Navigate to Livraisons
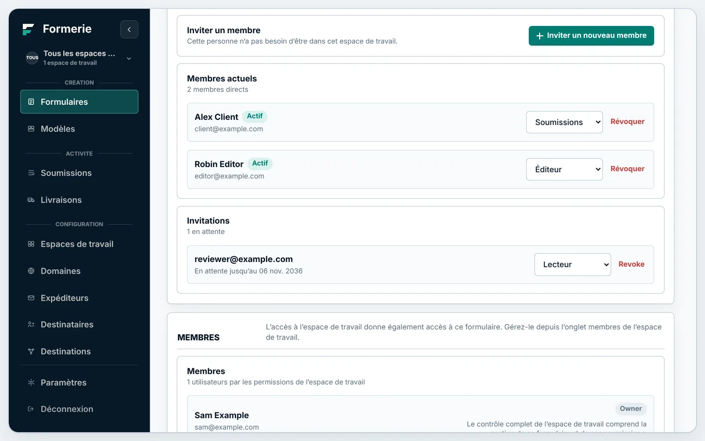Screen dimensions: 705x441 coord(79,200)
